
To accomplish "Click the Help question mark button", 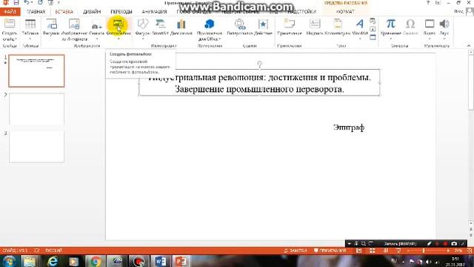I will (x=428, y=2).
